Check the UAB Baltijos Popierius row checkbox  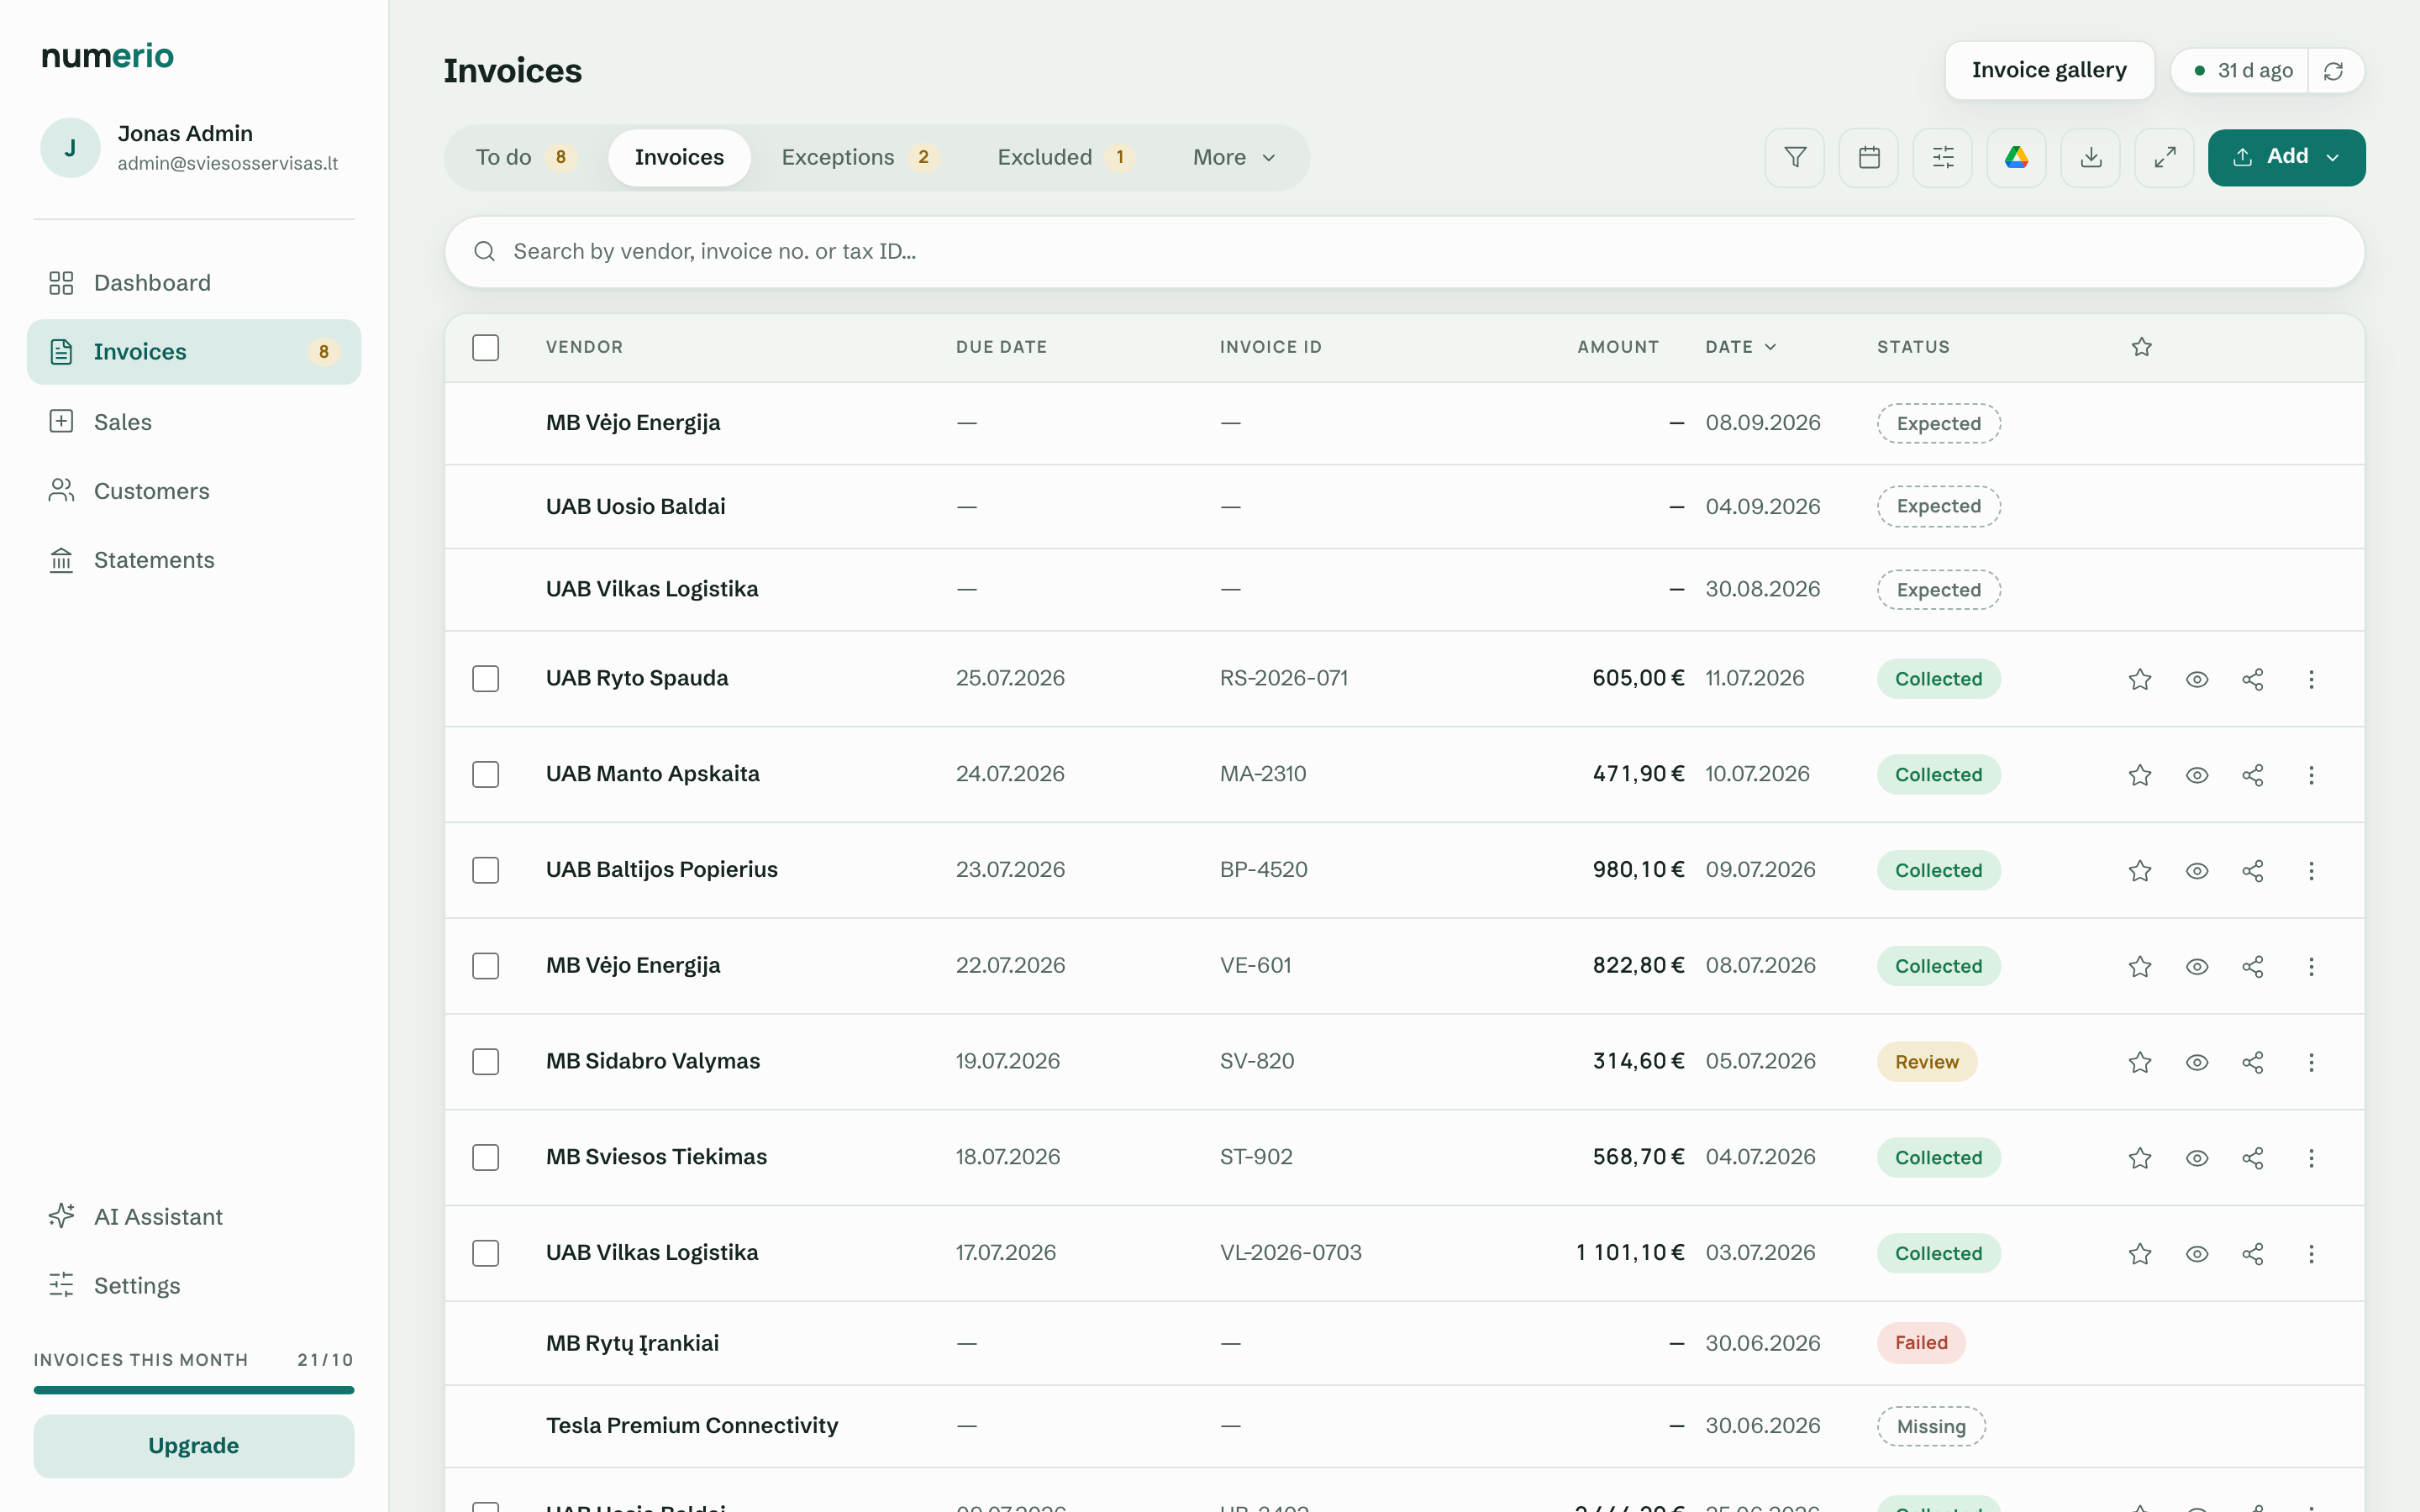click(x=486, y=870)
